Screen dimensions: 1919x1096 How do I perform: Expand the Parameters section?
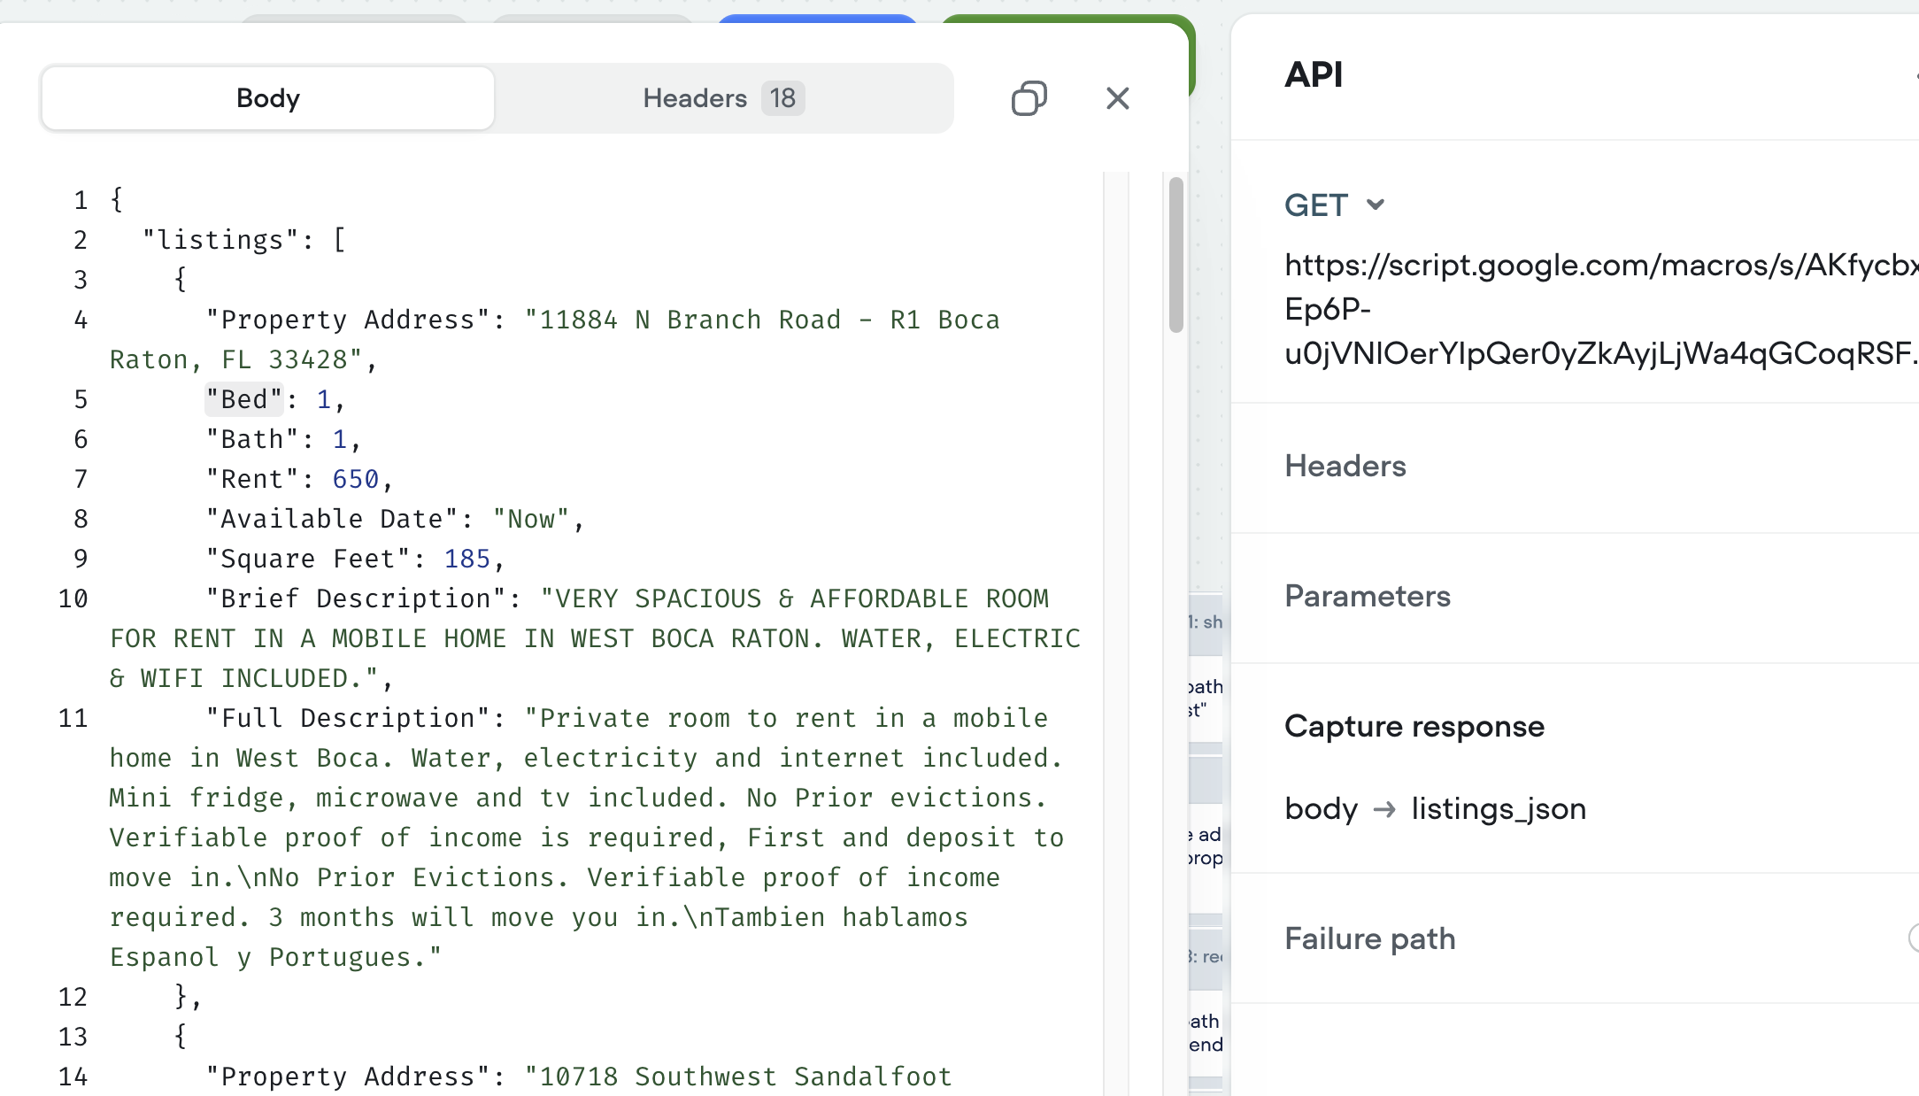[x=1367, y=597]
